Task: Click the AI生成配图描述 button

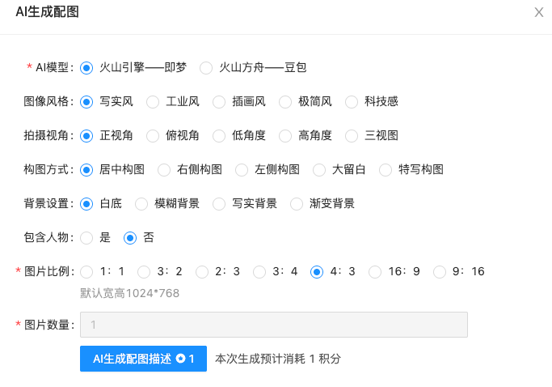Action: pos(143,359)
